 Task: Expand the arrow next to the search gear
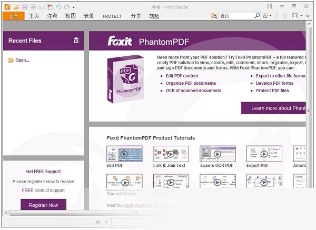click(270, 15)
